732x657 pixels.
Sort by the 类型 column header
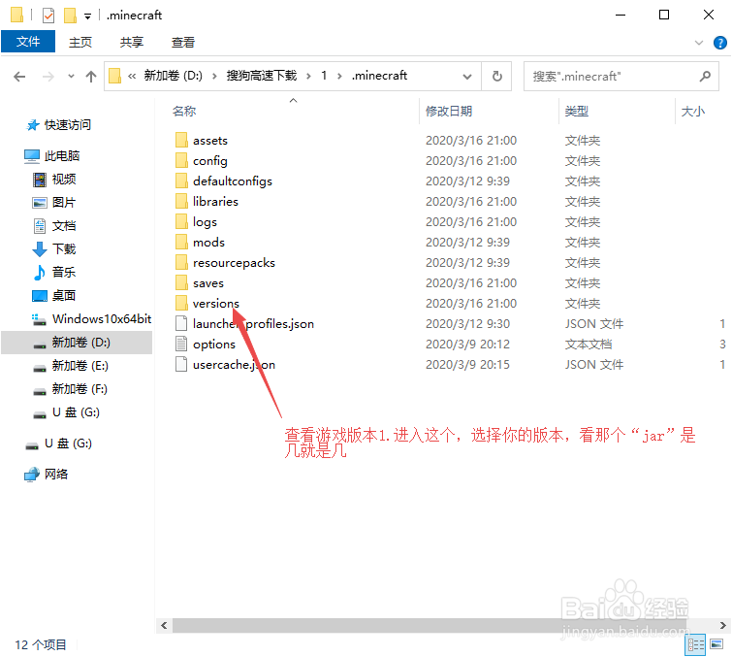coord(577,112)
